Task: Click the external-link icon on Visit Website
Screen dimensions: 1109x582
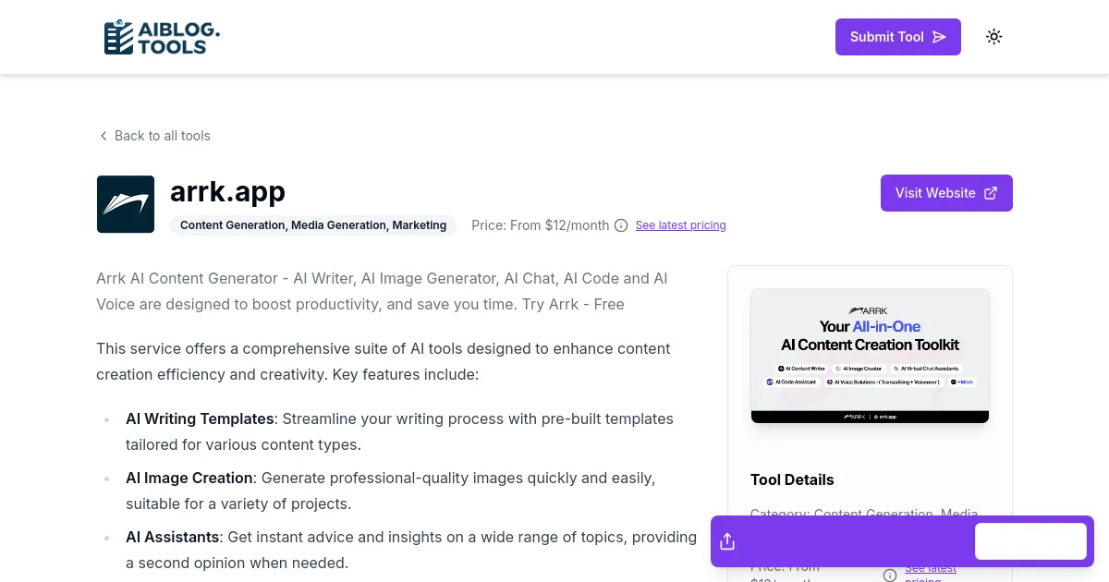Action: 991,192
